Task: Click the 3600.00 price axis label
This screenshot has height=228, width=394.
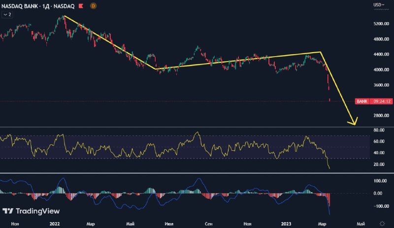Action: 381,85
